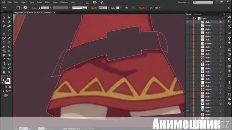
Task: Select the Type tool
Action: pos(4,30)
